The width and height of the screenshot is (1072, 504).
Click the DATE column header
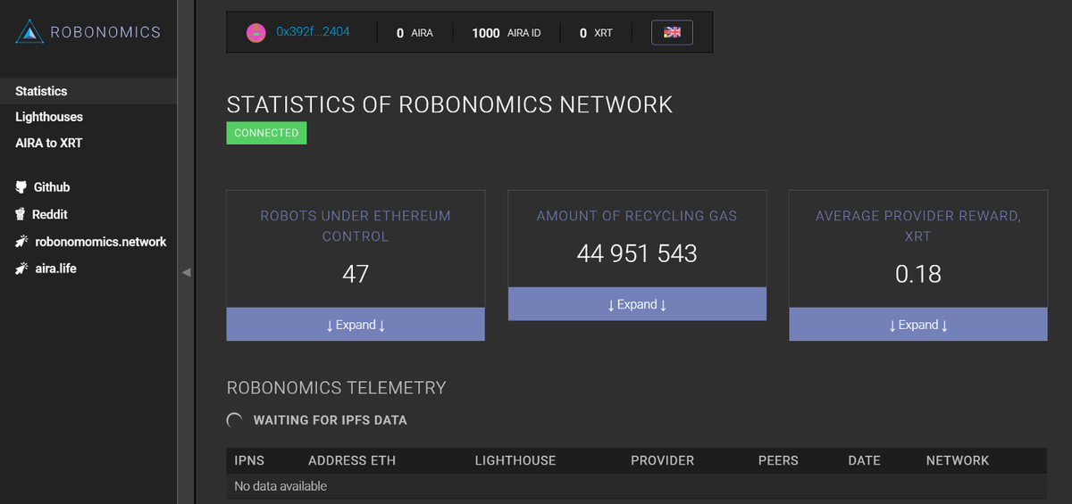click(865, 460)
